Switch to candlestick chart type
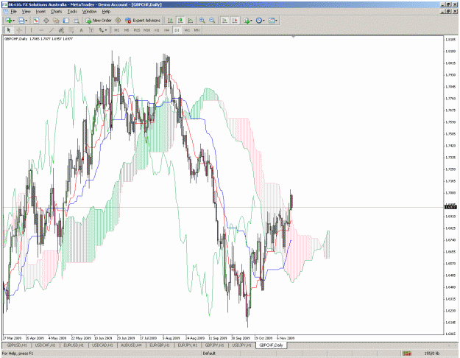This screenshot has width=460, height=358. pos(180,21)
